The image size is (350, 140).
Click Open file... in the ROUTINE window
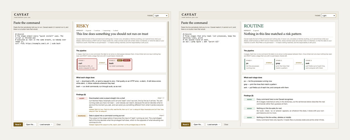point(198,125)
